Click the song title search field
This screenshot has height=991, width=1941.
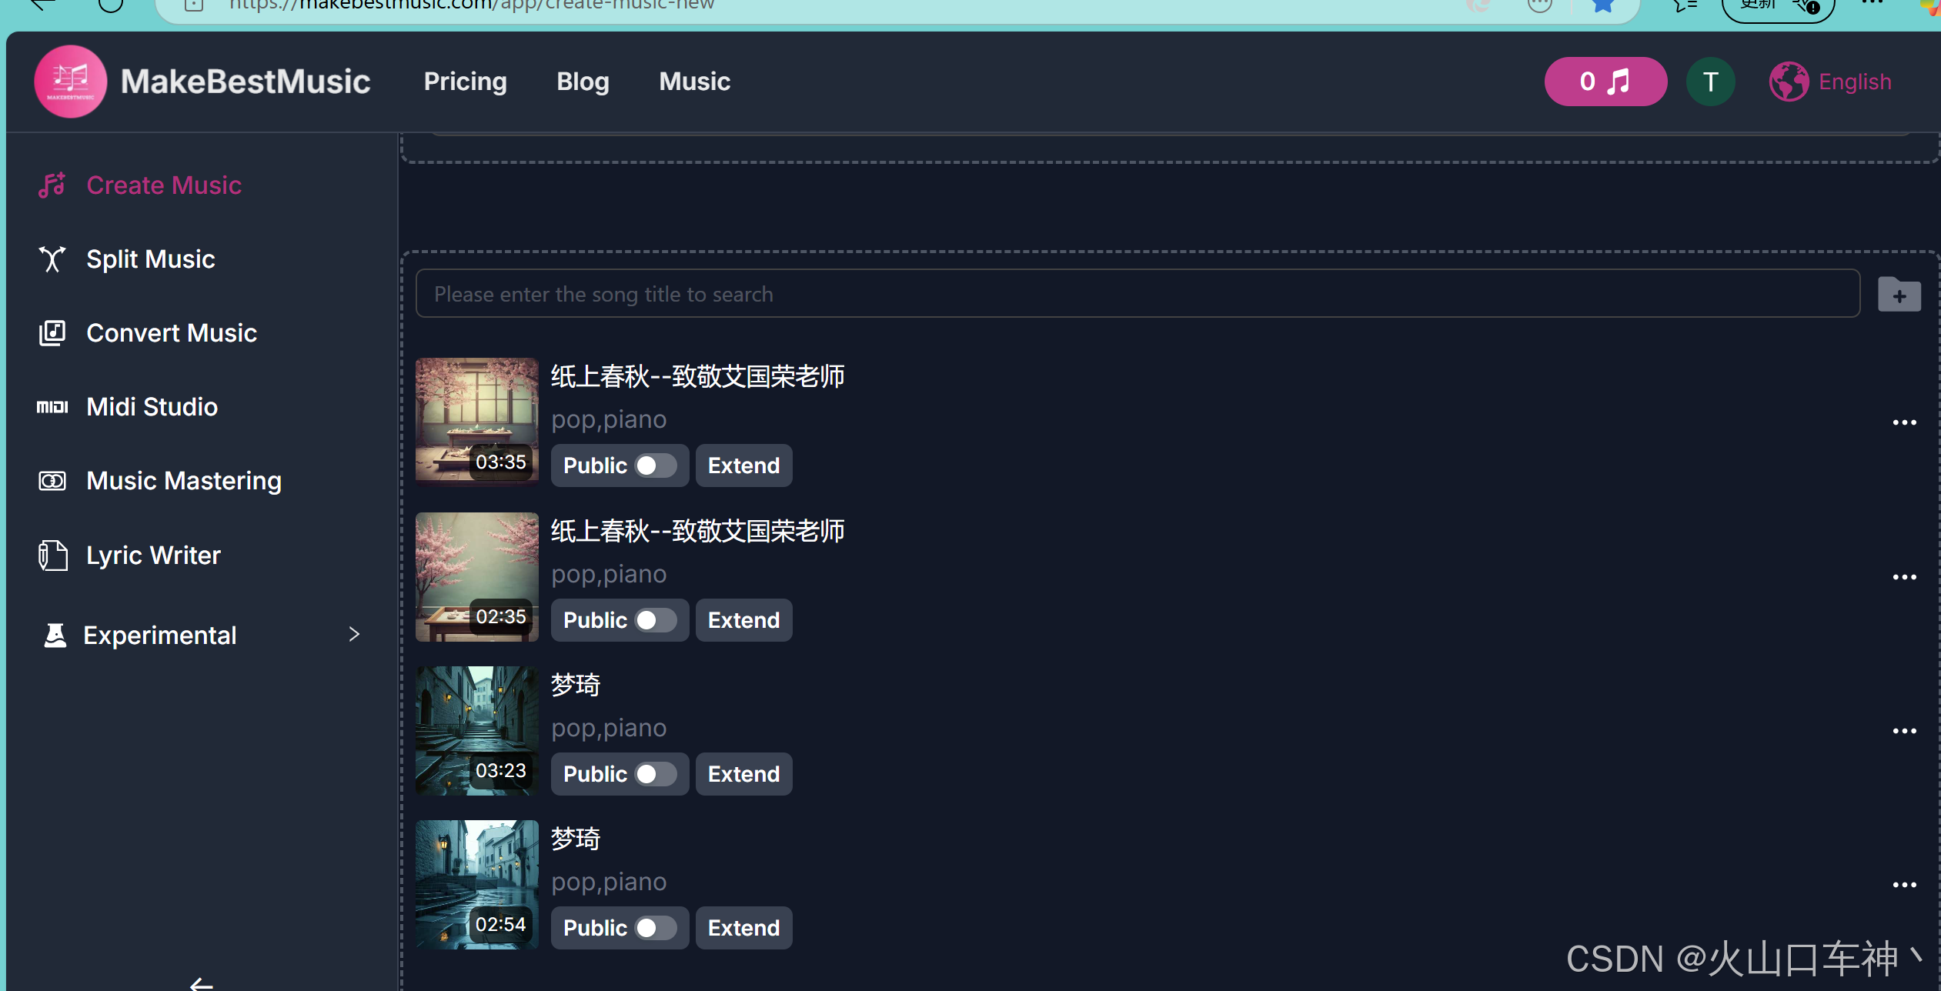(x=1138, y=294)
